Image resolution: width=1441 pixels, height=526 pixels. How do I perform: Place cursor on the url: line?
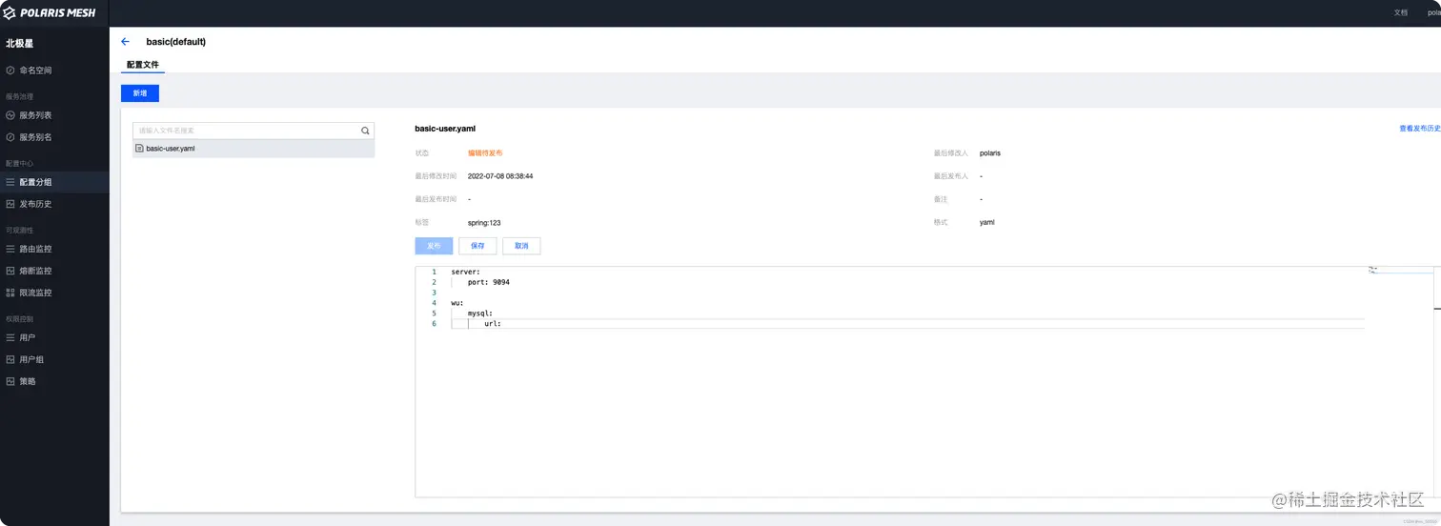coord(493,324)
